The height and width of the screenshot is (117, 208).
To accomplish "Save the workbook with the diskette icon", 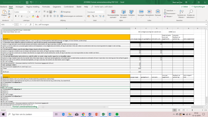I will pyautogui.click(x=27, y=2).
